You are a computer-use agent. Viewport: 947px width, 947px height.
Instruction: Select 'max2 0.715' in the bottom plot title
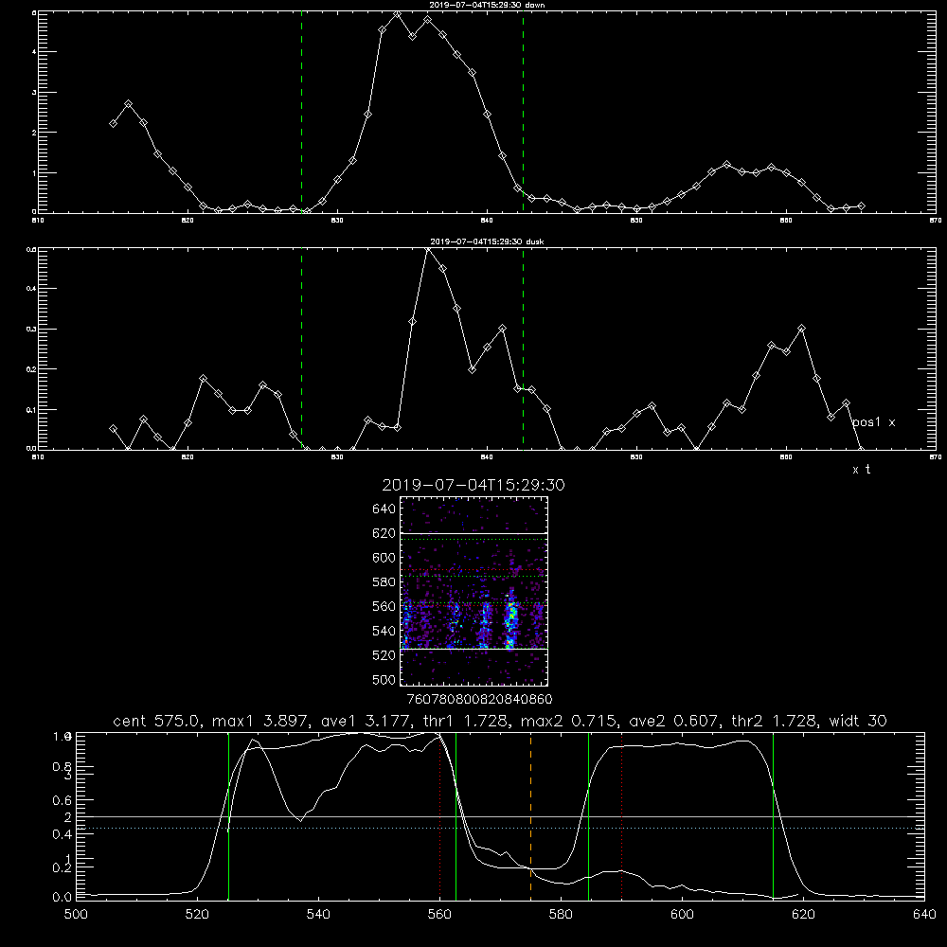tap(568, 721)
